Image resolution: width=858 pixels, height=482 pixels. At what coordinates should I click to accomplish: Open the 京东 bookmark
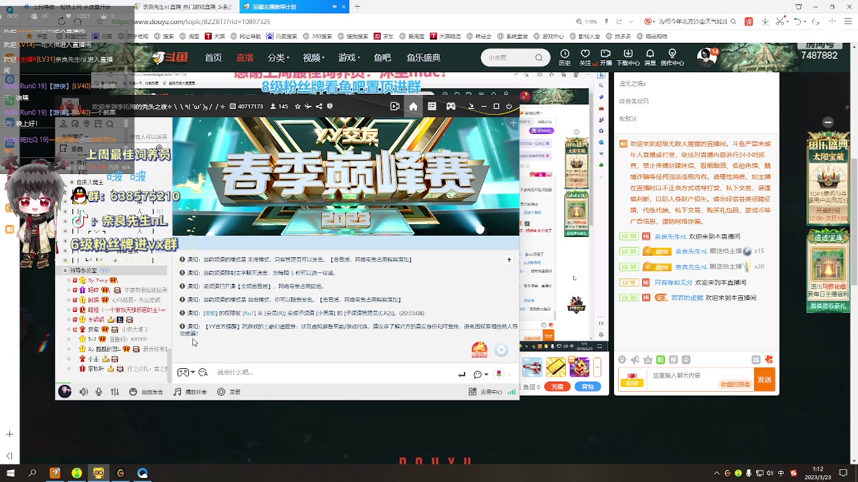pos(385,37)
